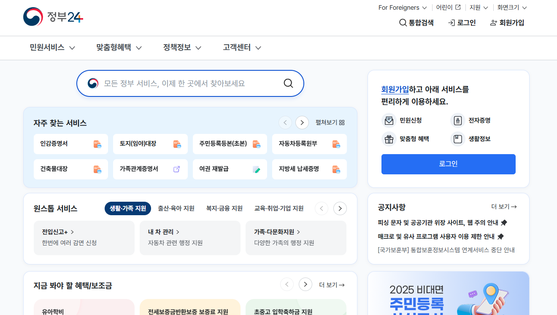The width and height of the screenshot is (557, 315).
Task: Open 토지(임야)대장 document icon
Action: pyautogui.click(x=177, y=144)
